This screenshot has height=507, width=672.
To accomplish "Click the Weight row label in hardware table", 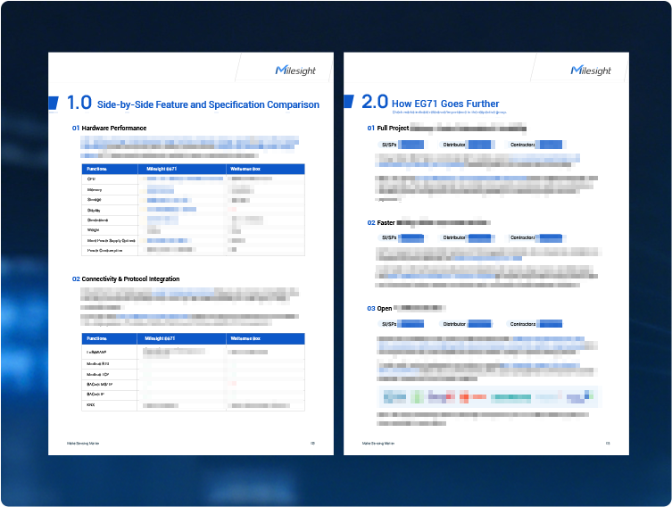I will coord(93,230).
